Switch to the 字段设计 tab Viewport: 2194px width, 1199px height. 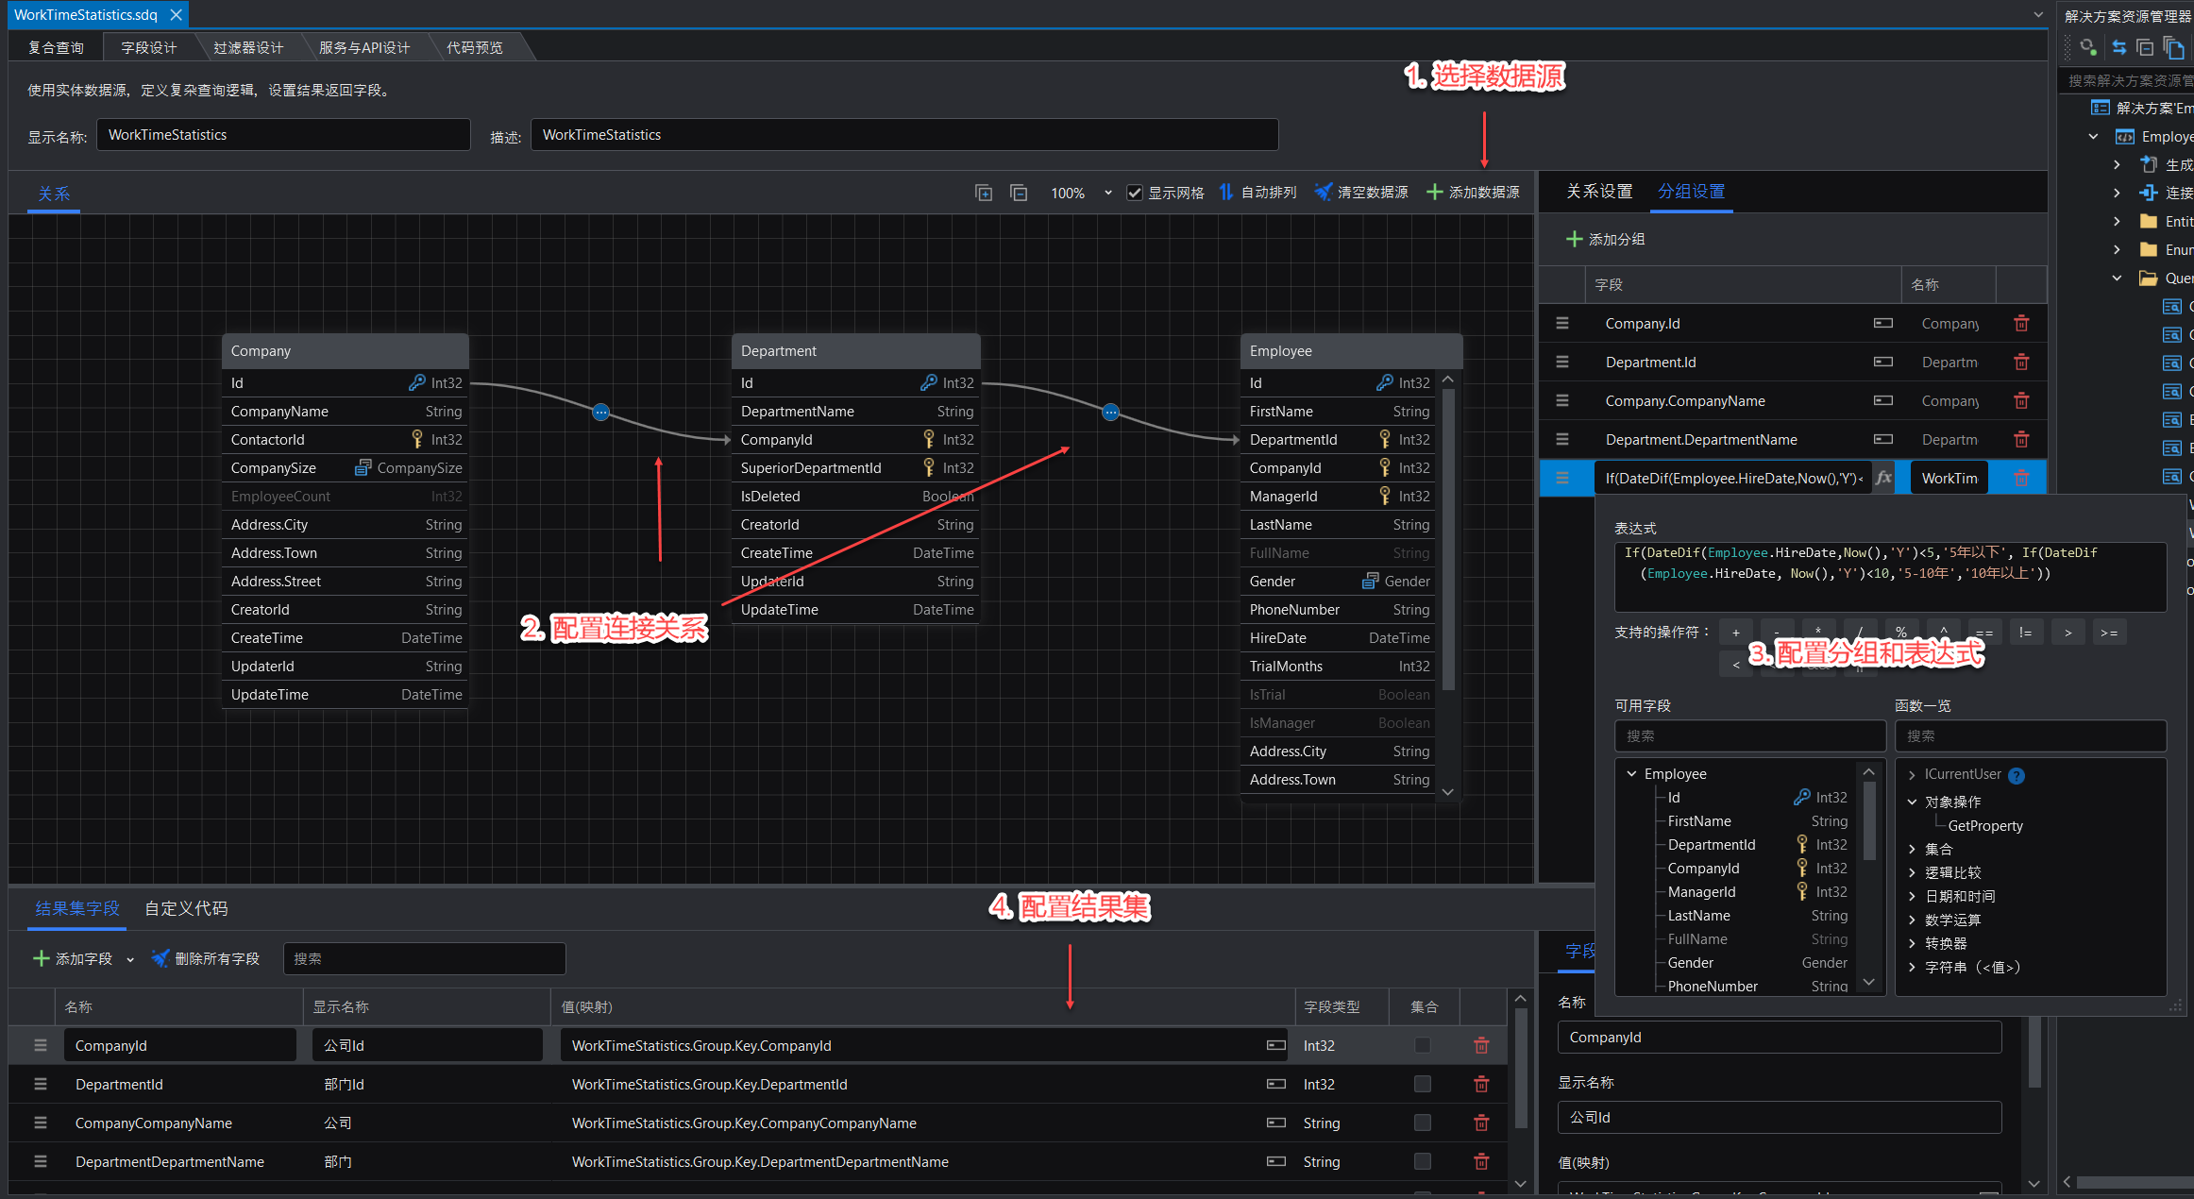149,47
